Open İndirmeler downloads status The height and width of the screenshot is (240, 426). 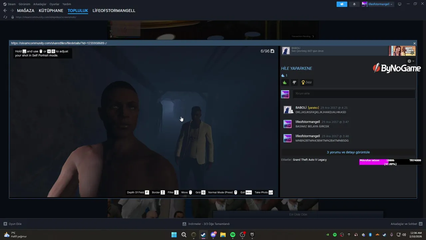point(206,224)
